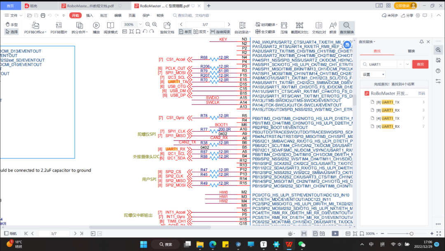Image resolution: width=445 pixels, height=251 pixels.
Task: Open the PDF转图片 tool
Action: (59, 26)
